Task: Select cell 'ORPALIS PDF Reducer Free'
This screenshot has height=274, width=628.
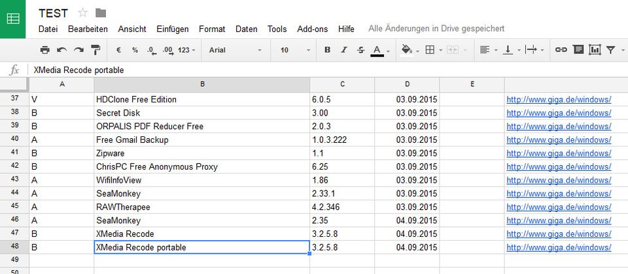Action: click(x=202, y=126)
